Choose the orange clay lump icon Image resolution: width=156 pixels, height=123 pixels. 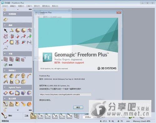(x=29, y=104)
